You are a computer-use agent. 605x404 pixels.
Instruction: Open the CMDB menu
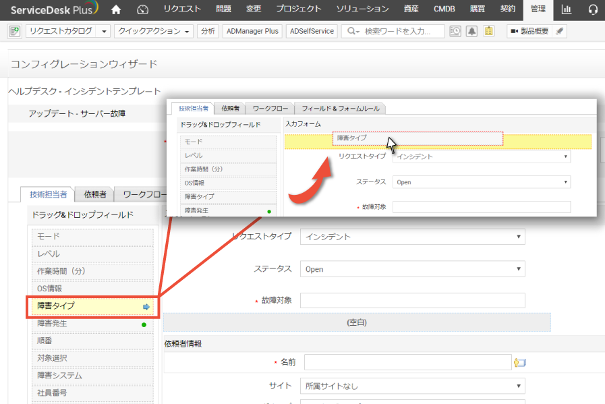point(444,9)
